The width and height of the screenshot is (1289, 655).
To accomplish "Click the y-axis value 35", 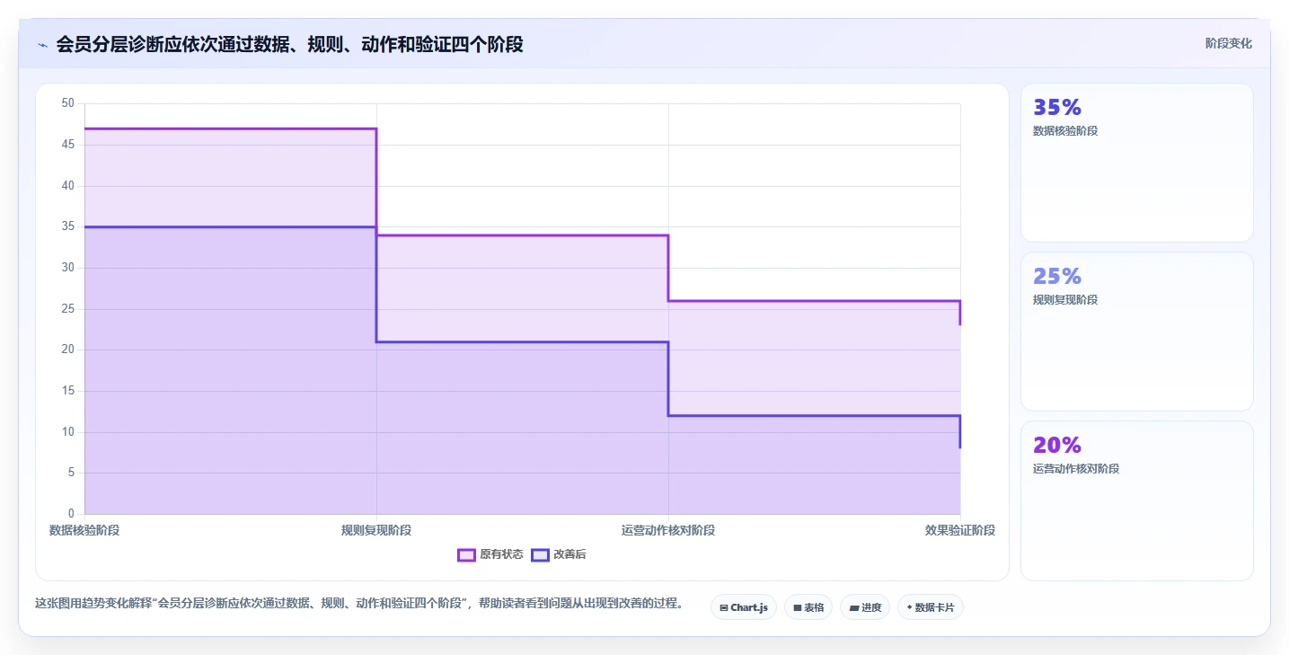I will [x=67, y=226].
